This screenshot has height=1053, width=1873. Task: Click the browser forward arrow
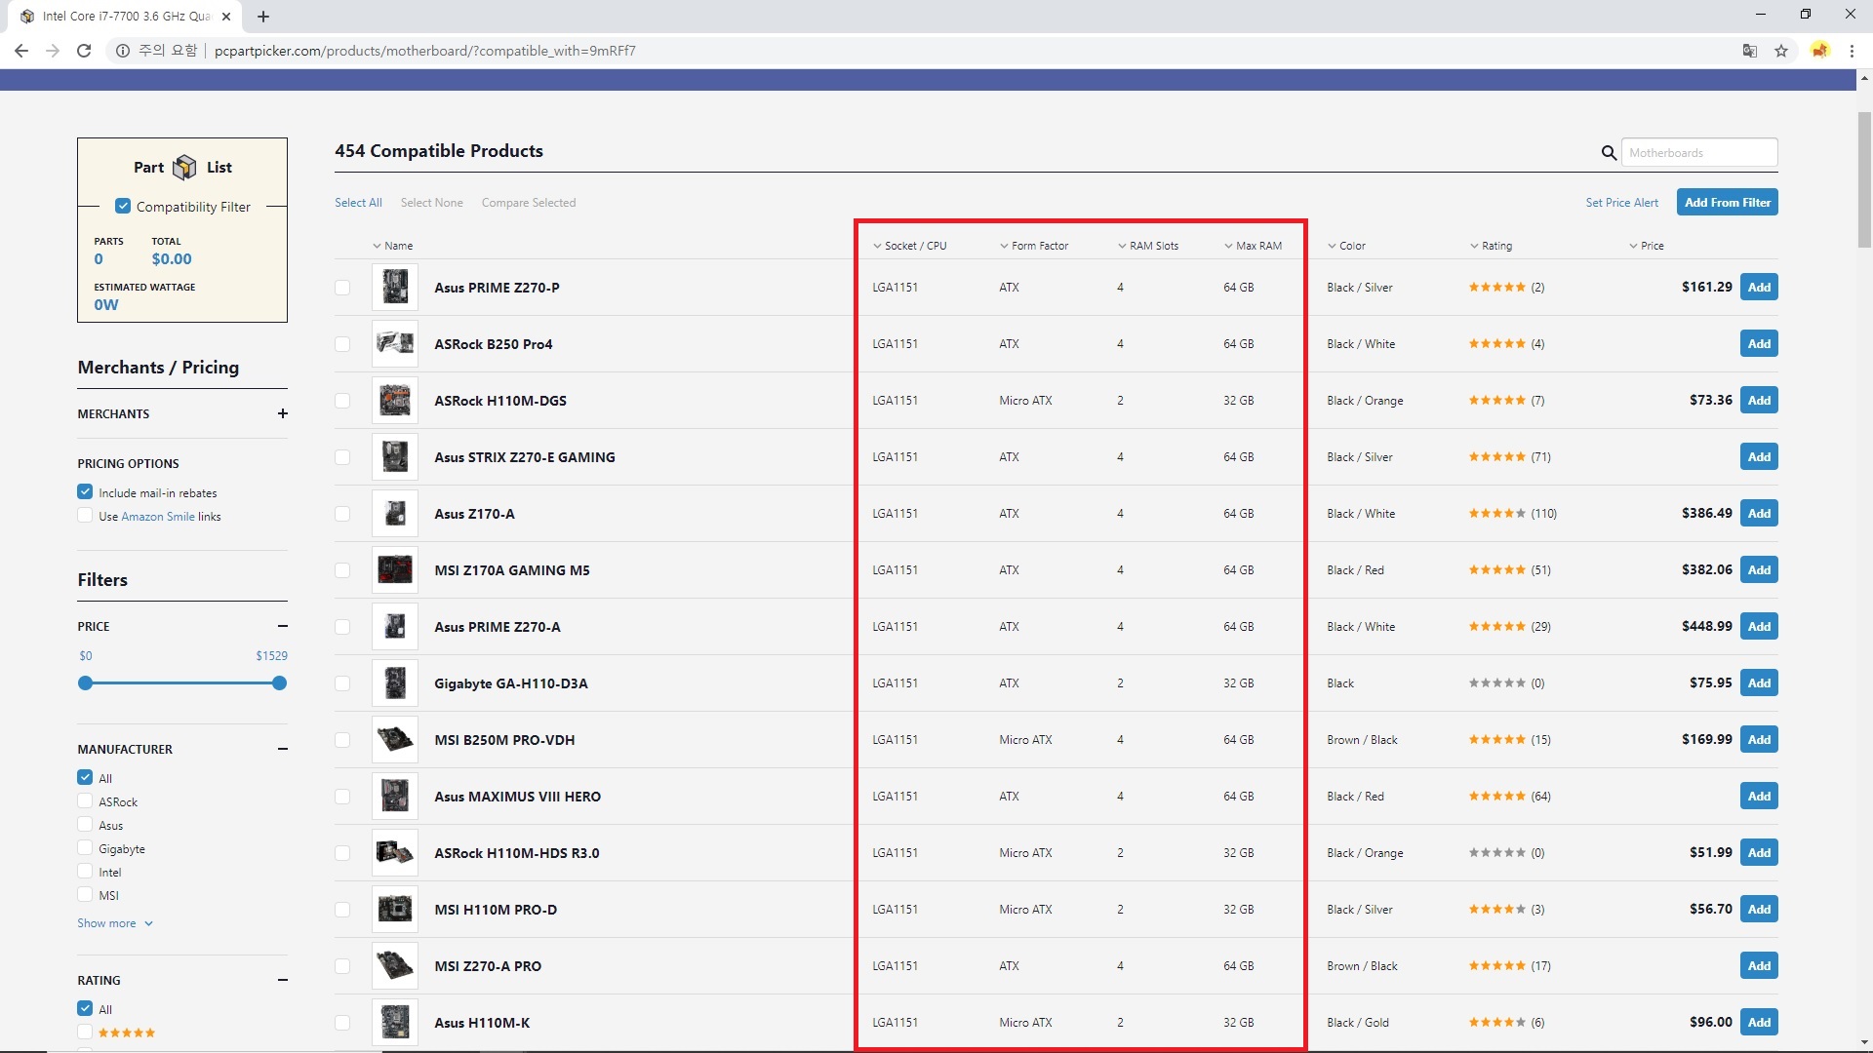(x=53, y=51)
